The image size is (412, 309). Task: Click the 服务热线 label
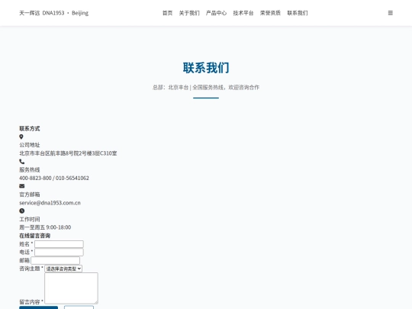pos(30,169)
